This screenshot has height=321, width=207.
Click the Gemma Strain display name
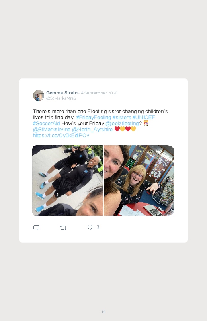point(62,93)
